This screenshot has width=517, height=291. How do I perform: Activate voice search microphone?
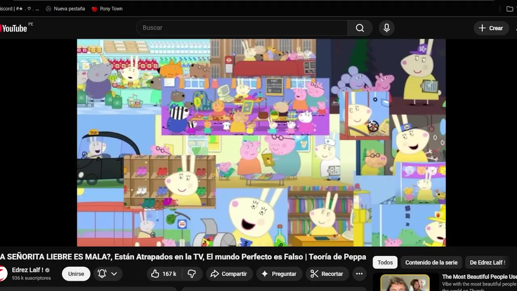click(x=387, y=28)
